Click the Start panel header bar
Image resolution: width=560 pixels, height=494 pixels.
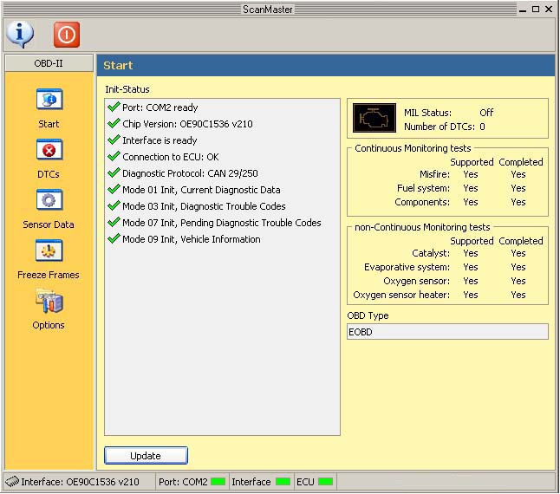click(x=325, y=65)
